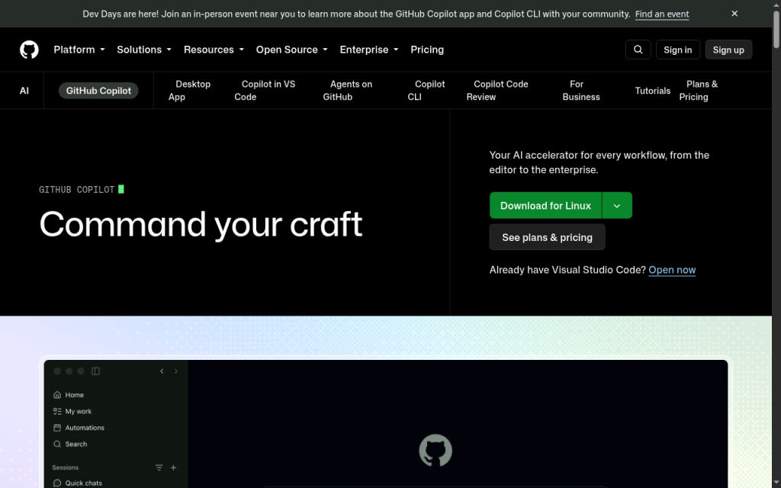Click the page vertical scrollbar thumb
Viewport: 781px width, 488px height.
pos(776,29)
